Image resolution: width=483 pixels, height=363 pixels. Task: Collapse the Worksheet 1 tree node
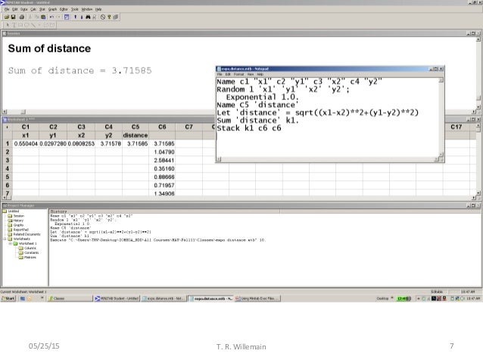(8, 243)
